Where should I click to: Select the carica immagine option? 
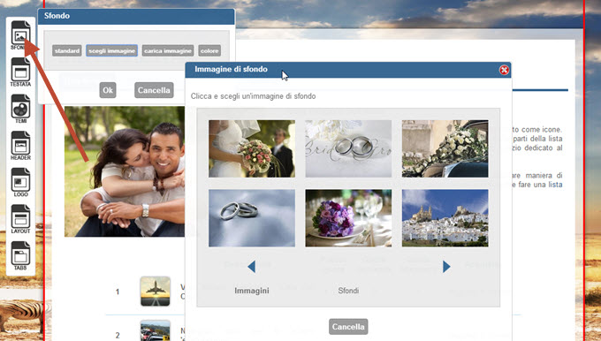pos(168,50)
